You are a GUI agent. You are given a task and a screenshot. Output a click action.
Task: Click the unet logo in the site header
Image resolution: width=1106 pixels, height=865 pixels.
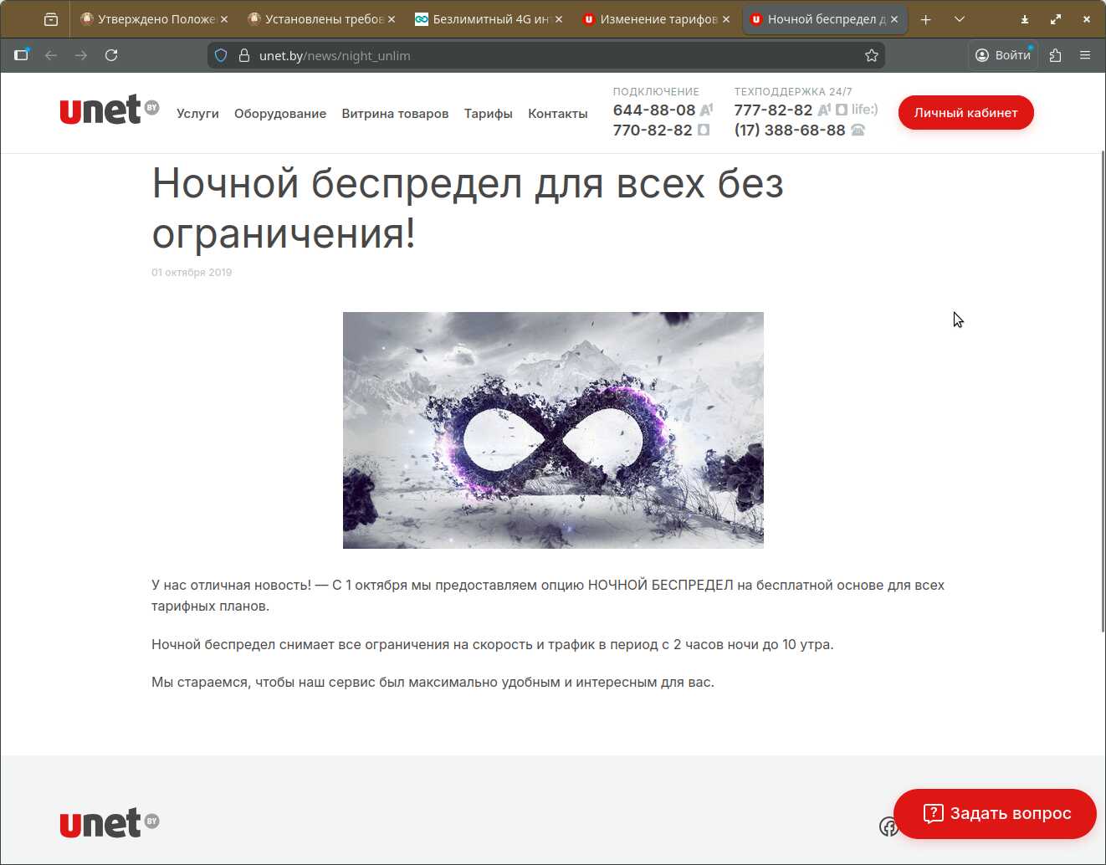pyautogui.click(x=110, y=110)
